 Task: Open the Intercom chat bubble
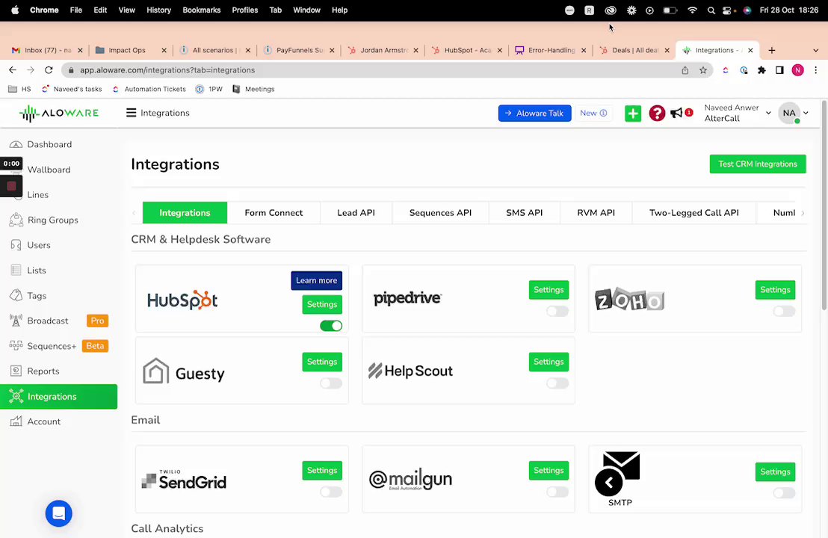[x=58, y=513]
